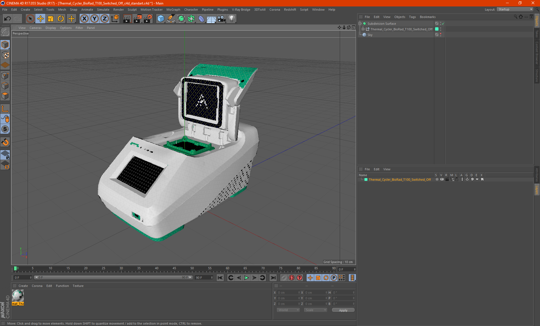Open the Sculpt menu
This screenshot has height=326, width=540.
pos(132,10)
